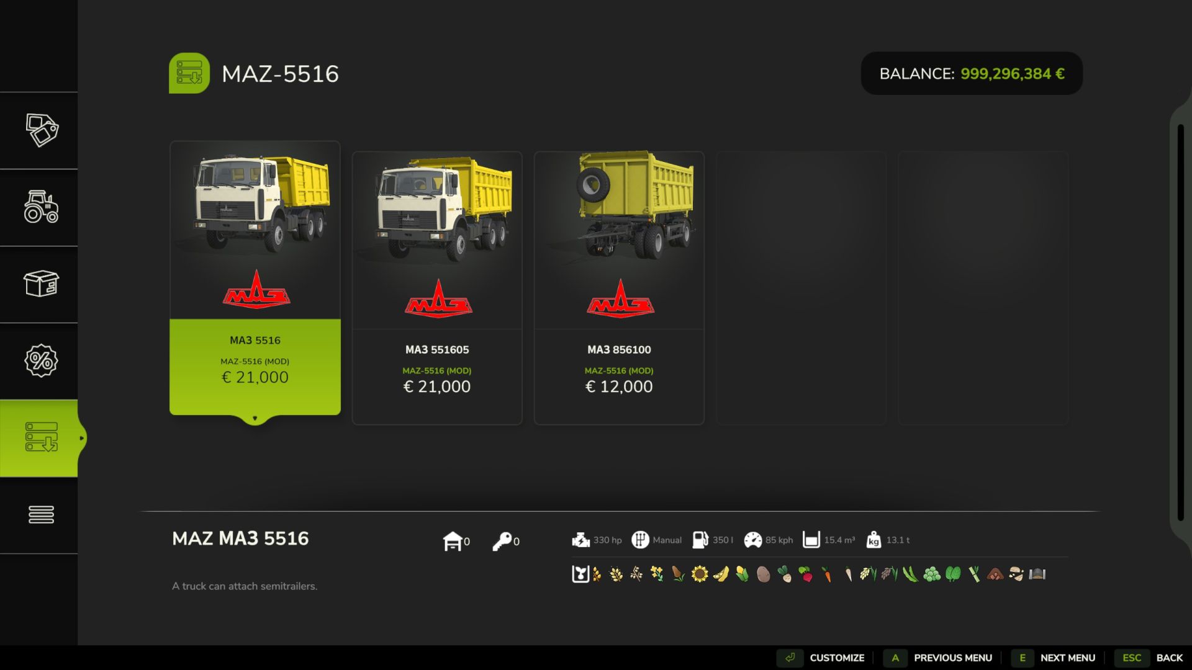Click the kg weight 13.1 t icon
1192x670 pixels.
click(x=874, y=540)
